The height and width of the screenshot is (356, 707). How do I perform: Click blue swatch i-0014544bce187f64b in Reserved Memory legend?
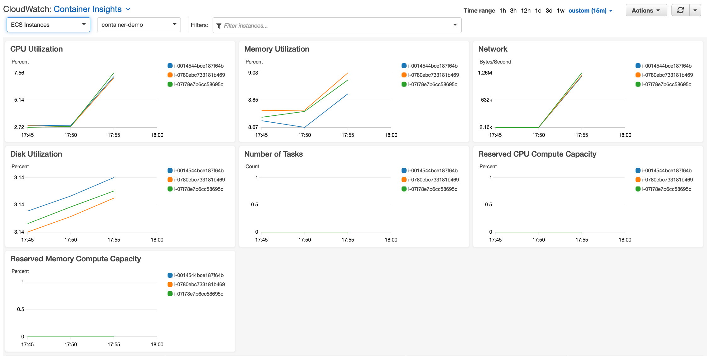point(170,275)
